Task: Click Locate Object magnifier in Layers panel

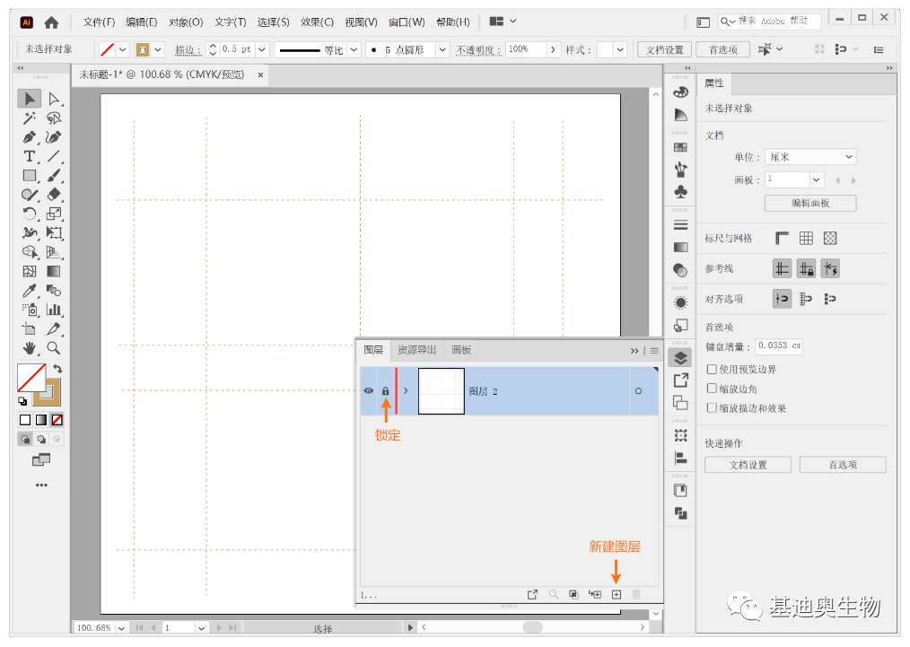Action: coord(553,595)
